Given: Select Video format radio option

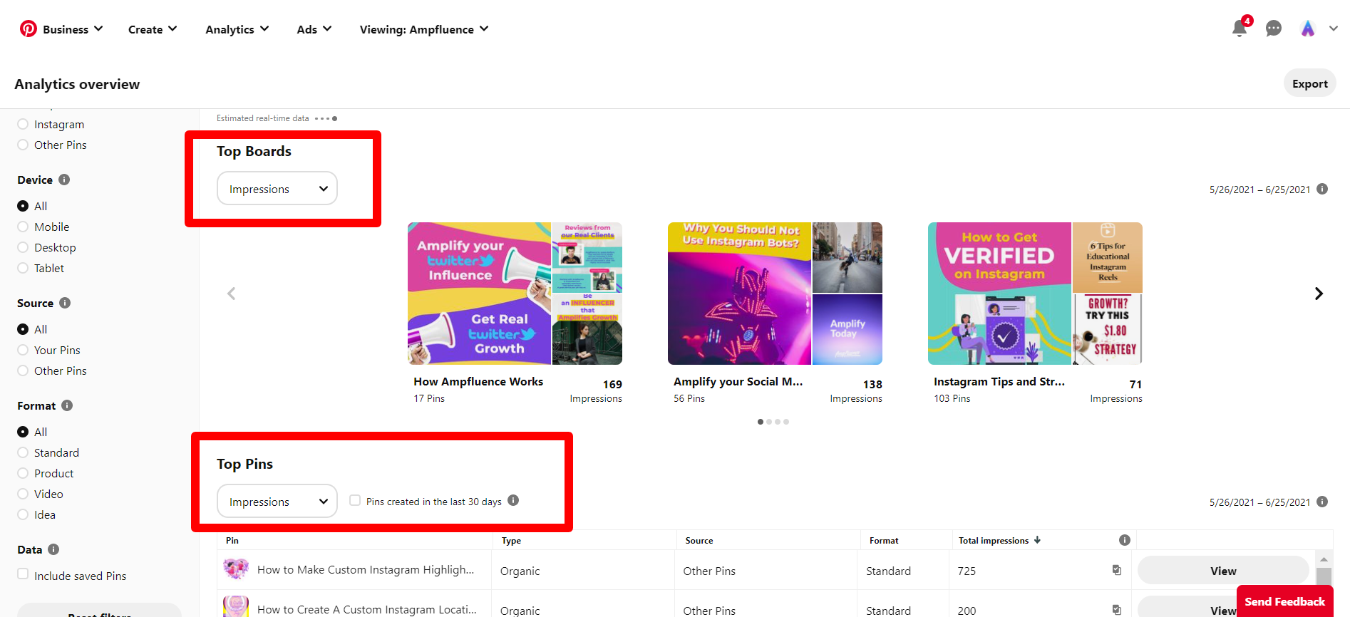Looking at the screenshot, I should [23, 494].
